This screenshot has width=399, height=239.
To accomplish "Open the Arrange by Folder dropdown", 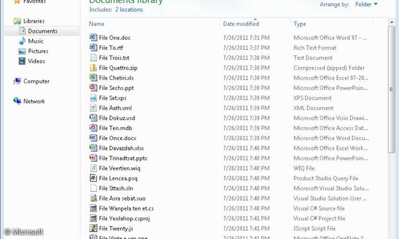I will [366, 4].
